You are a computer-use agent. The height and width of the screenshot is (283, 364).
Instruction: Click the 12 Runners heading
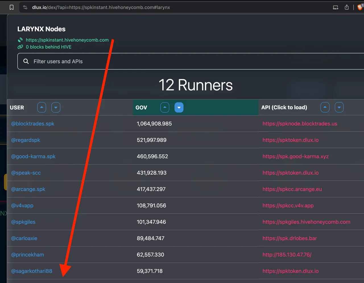(196, 85)
